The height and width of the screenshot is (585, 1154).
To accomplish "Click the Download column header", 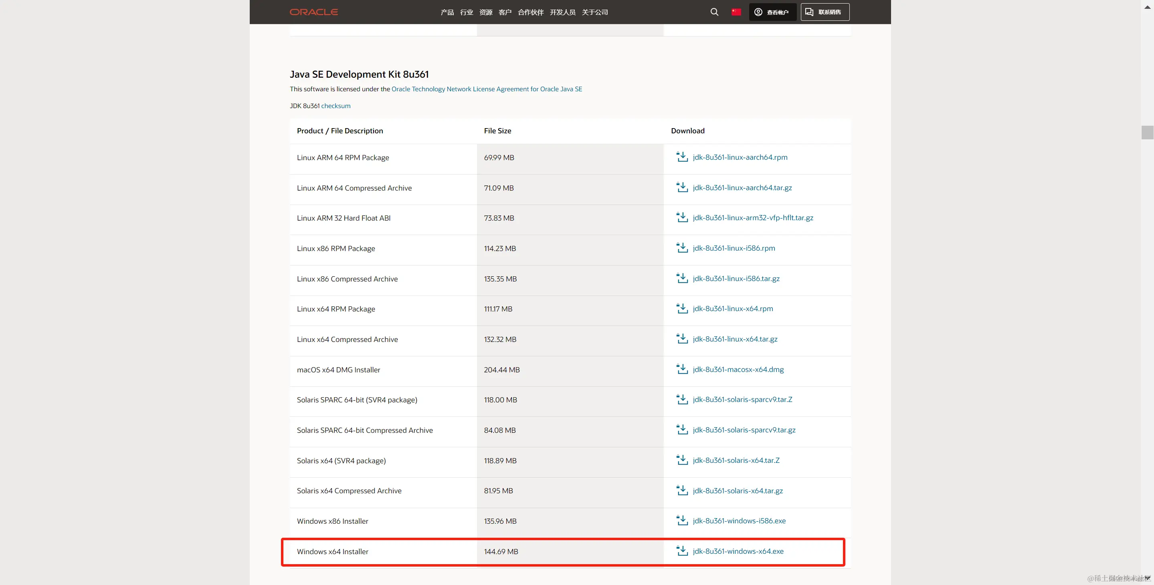I will click(x=688, y=131).
